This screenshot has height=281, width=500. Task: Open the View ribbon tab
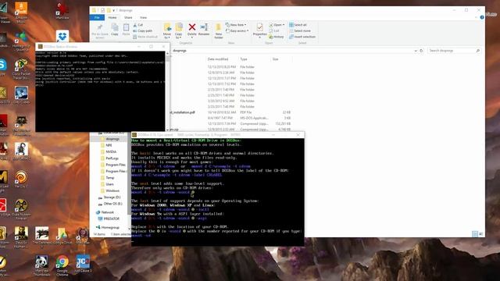[x=143, y=17]
